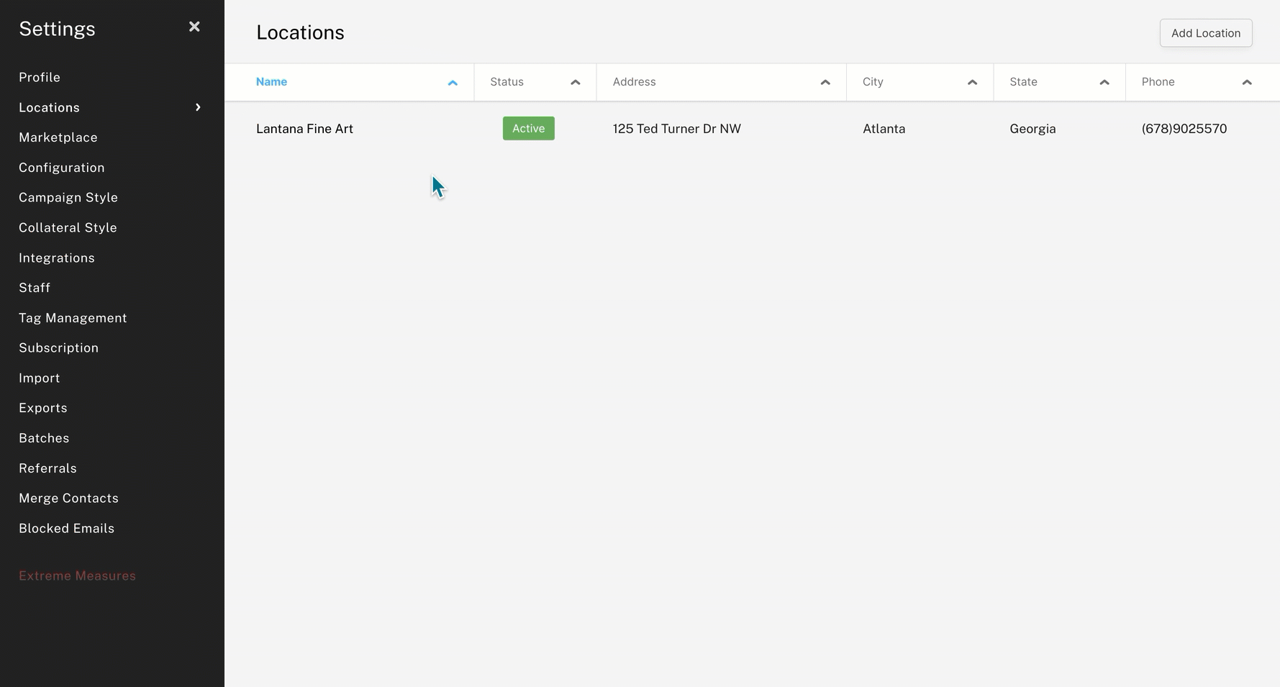The width and height of the screenshot is (1280, 687).
Task: Open the Profile settings page
Action: coord(40,77)
